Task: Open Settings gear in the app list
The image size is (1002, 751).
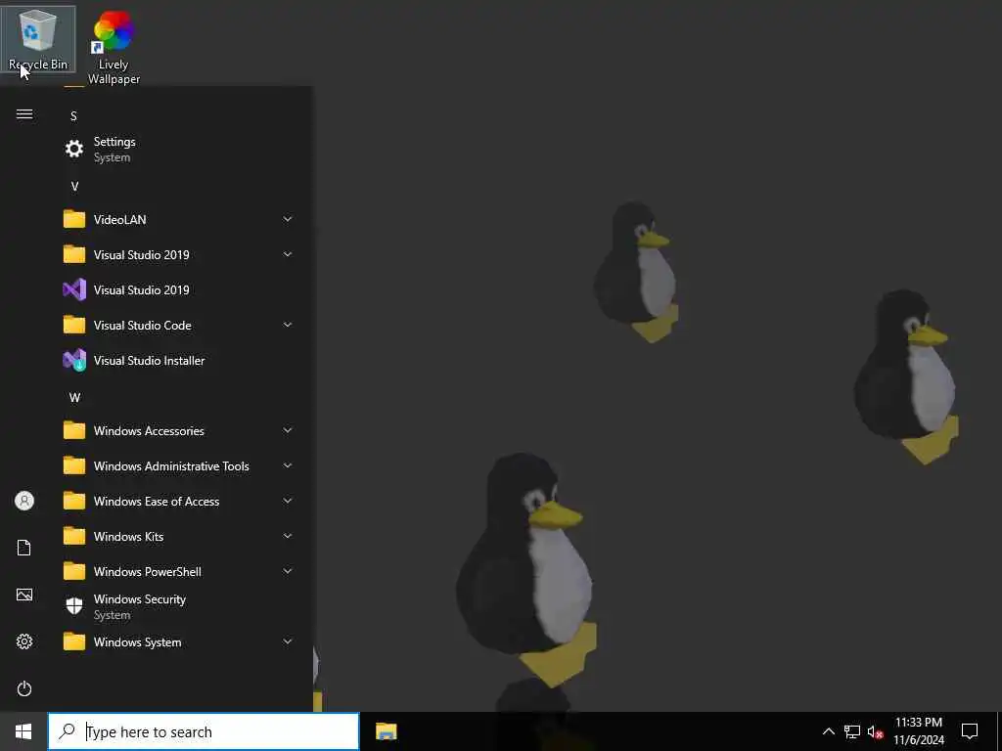Action: pyautogui.click(x=74, y=149)
